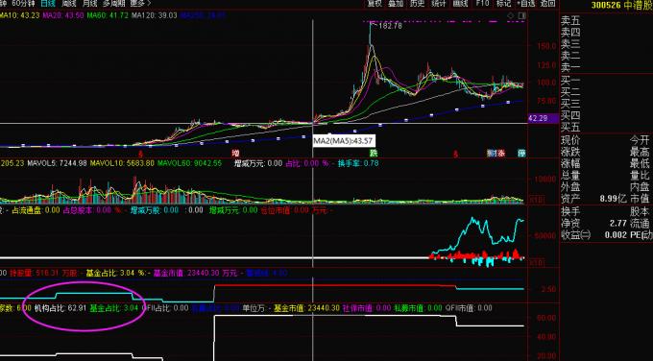Add stock via +自选 button
653x361 pixels.
pos(526,3)
